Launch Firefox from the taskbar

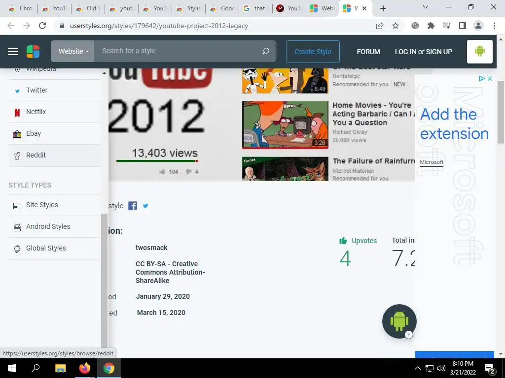[85, 368]
